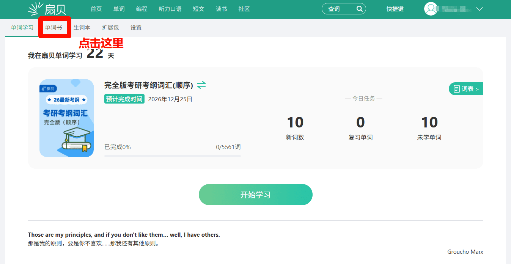Click the 复习单词 count of 0
This screenshot has width=511, height=264.
(360, 123)
